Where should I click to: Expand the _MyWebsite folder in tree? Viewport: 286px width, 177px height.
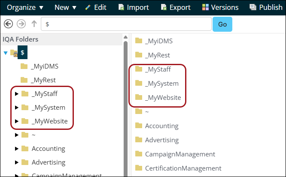coord(17,121)
